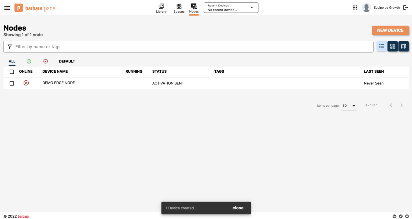412x219 pixels.
Task: Log out using the exit icon
Action: coord(406,8)
